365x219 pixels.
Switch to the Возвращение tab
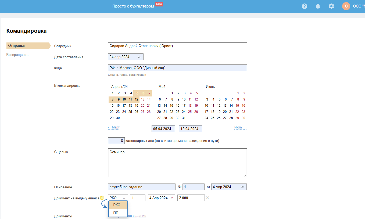(x=17, y=55)
